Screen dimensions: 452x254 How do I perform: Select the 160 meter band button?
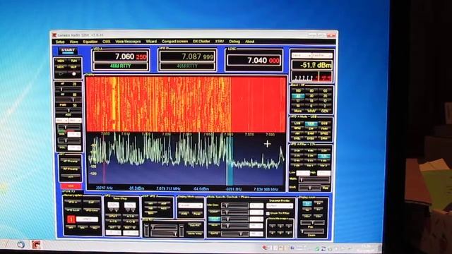coord(298,91)
